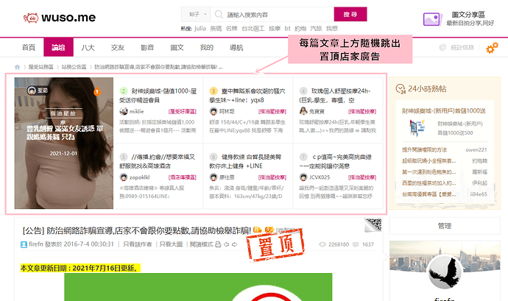
Task: Open ad 3 臺中舞蹈系 title
Action: pos(247,96)
